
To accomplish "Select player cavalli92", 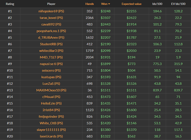I will tap(51, 24).
